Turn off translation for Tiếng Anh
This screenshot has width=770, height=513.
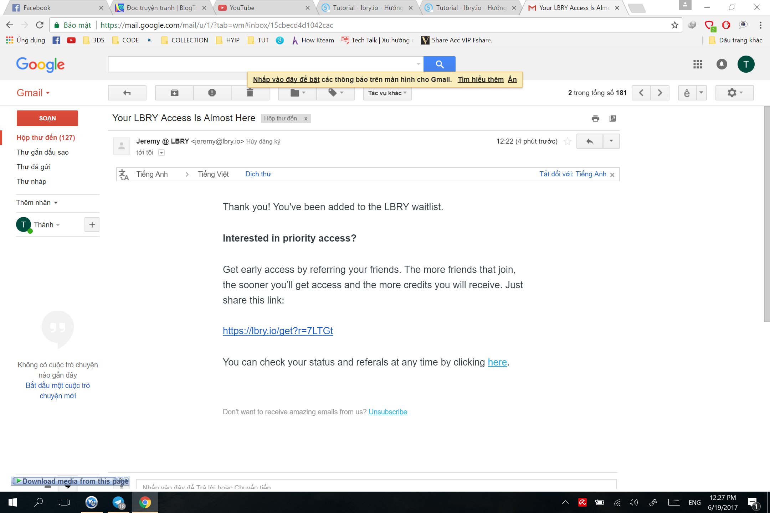coord(573,174)
